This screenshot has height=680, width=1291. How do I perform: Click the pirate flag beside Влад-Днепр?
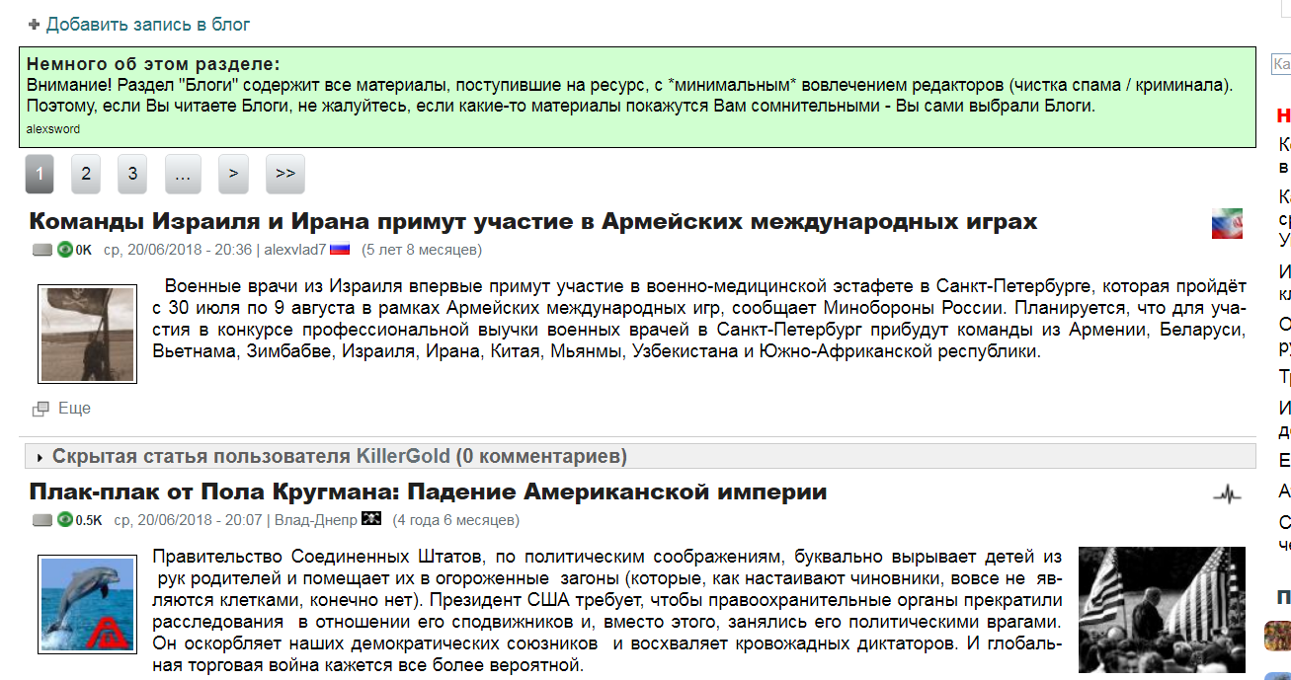tap(371, 519)
